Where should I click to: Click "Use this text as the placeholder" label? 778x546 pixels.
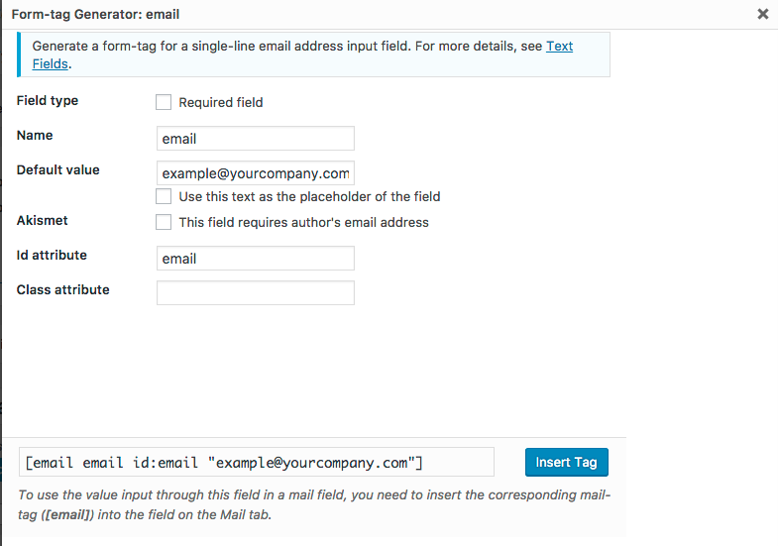309,197
